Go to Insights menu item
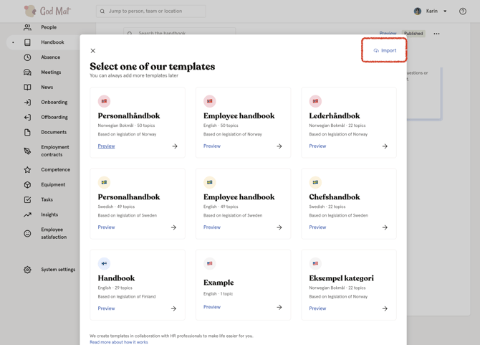Screen dimensions: 480x345 [49, 214]
